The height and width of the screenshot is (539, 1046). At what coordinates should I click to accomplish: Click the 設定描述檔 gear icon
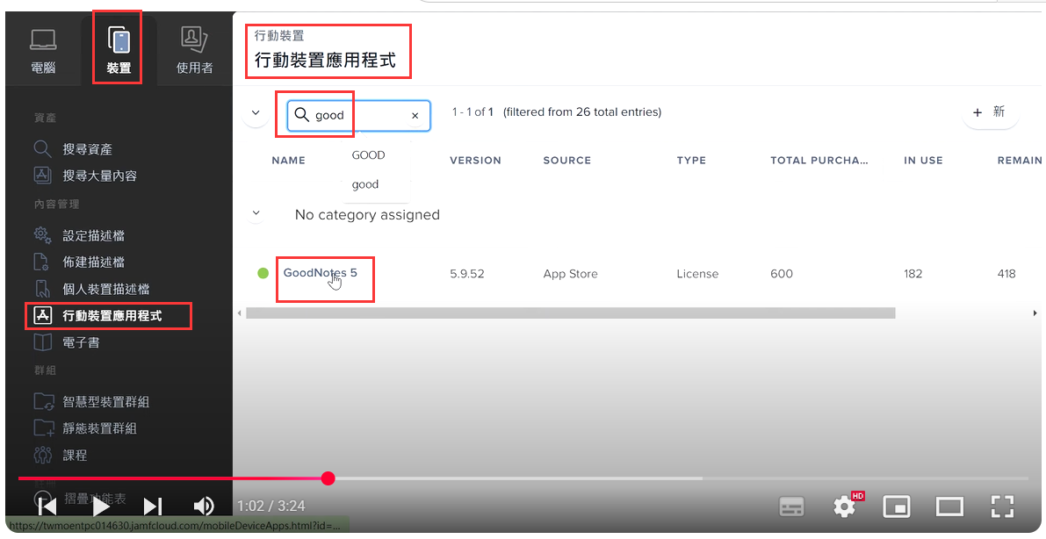[x=43, y=235]
